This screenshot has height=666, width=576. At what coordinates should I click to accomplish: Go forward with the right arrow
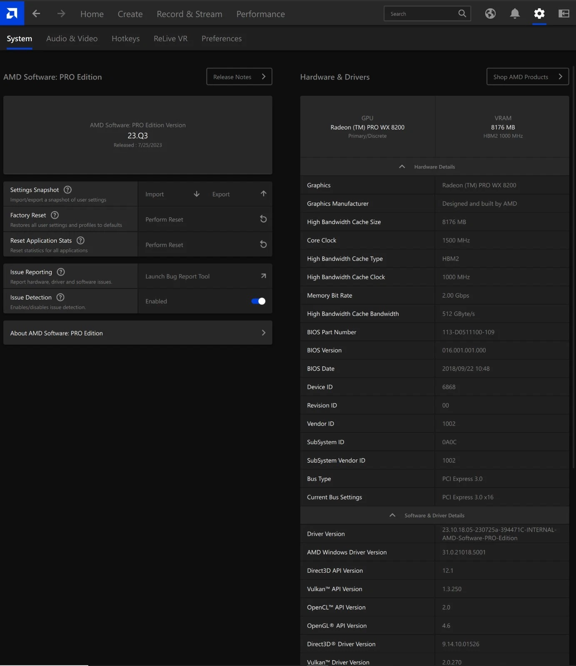point(61,14)
